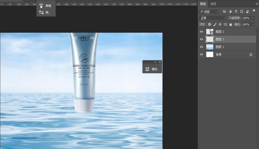Click the shape layer filter icon
The image size is (259, 149).
coord(242,11)
